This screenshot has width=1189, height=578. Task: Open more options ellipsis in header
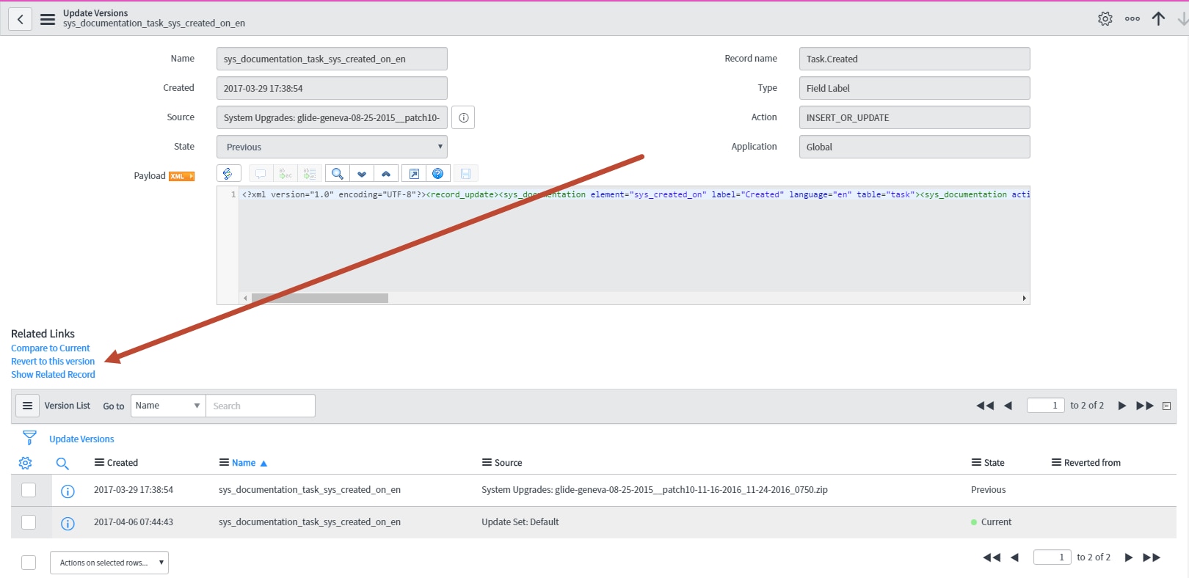(x=1132, y=19)
